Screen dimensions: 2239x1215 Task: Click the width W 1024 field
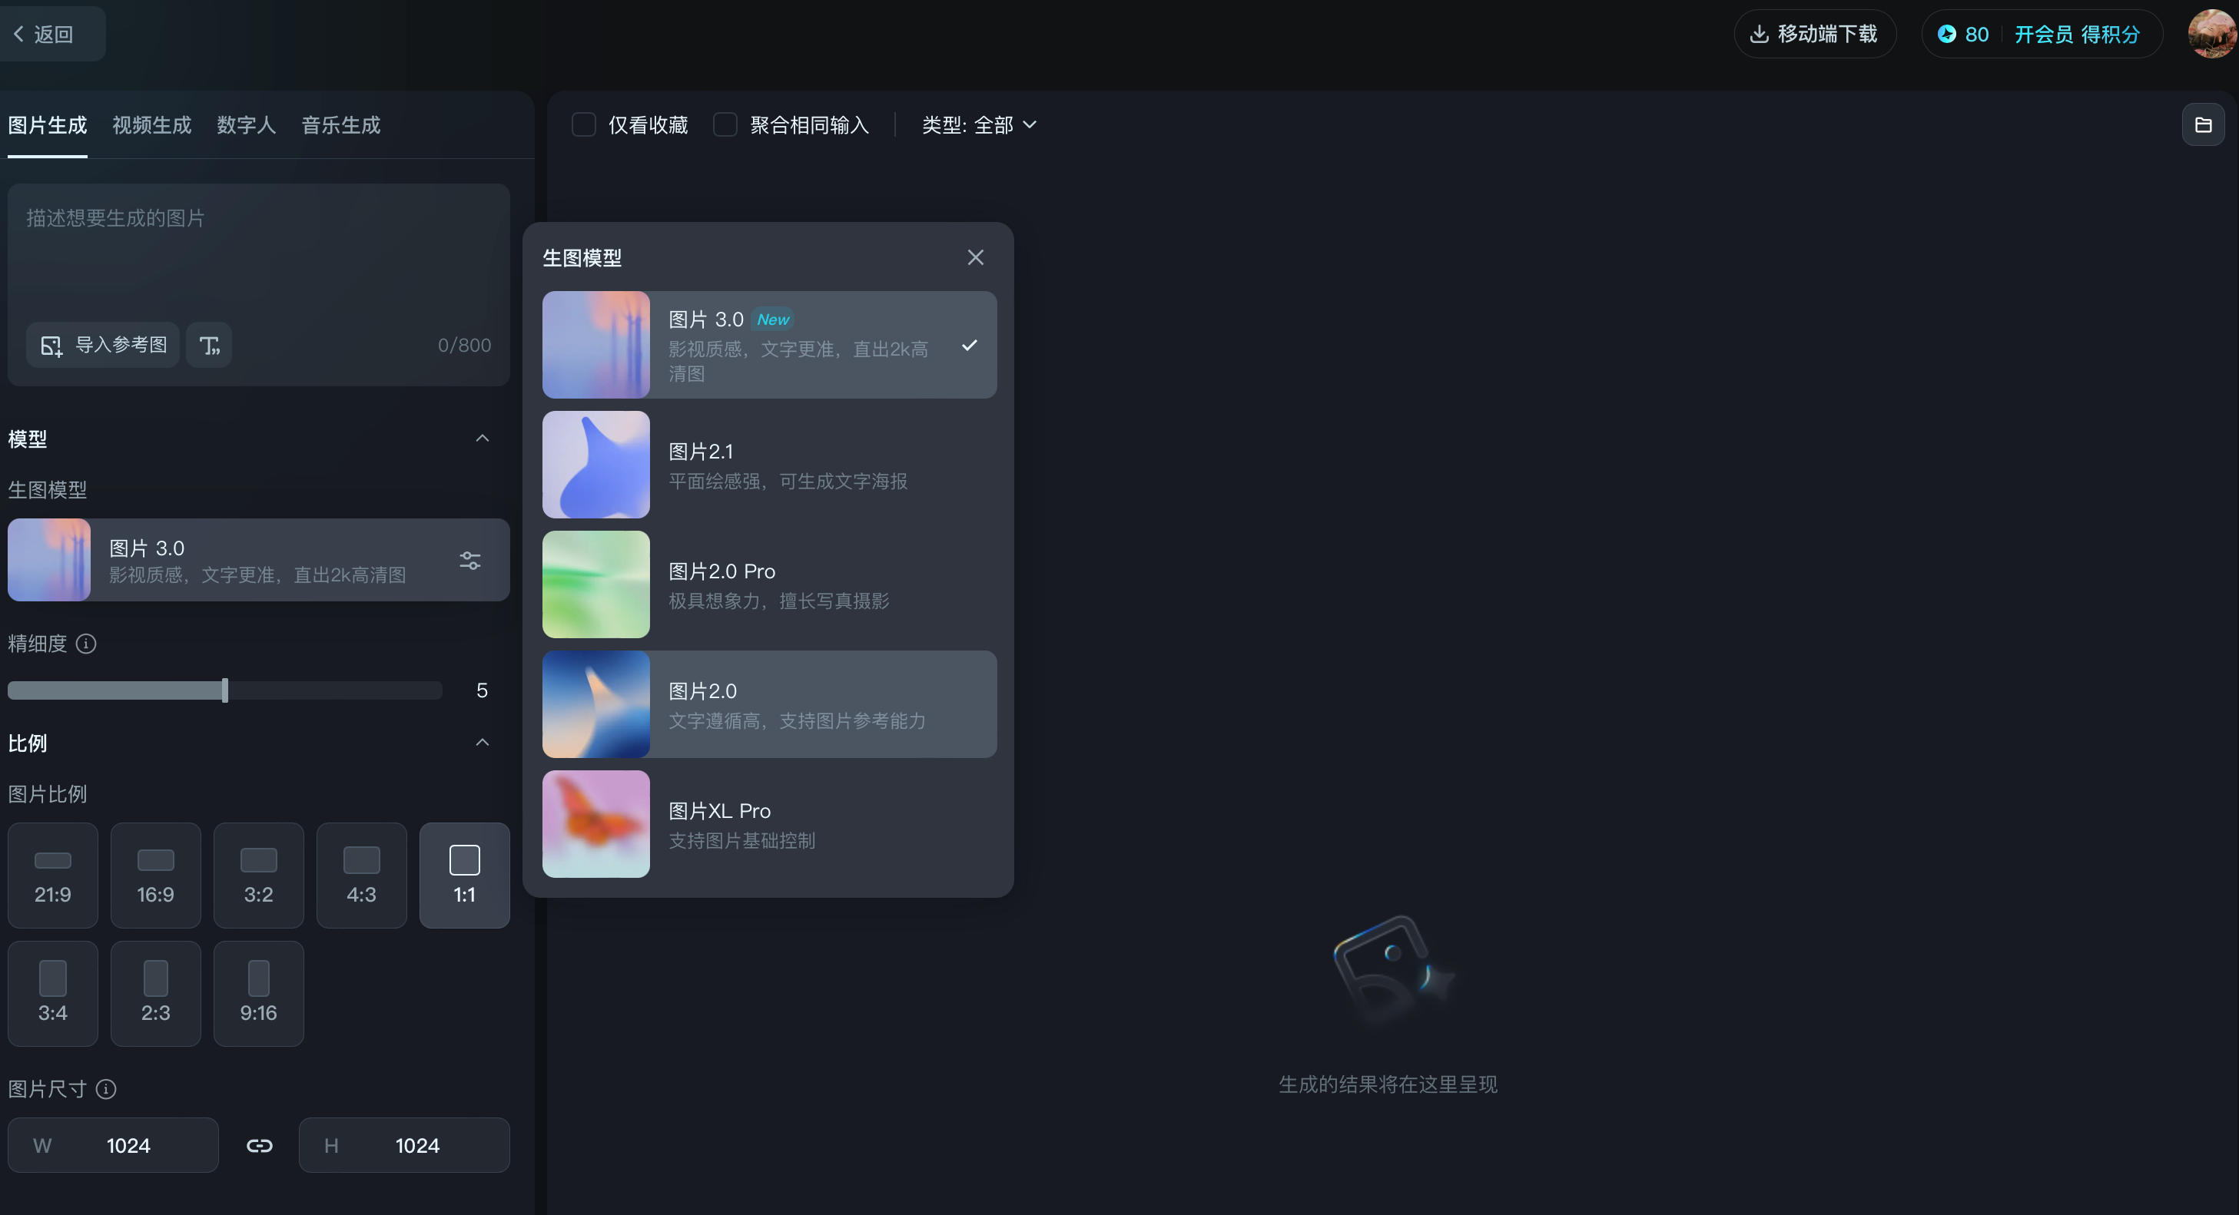point(113,1146)
